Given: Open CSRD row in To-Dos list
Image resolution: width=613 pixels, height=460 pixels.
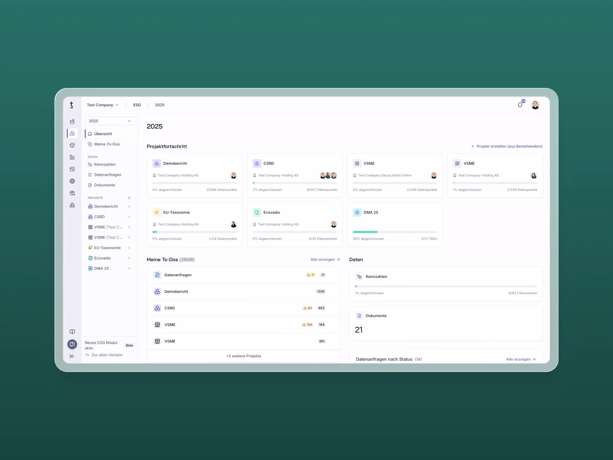Looking at the screenshot, I should (243, 308).
